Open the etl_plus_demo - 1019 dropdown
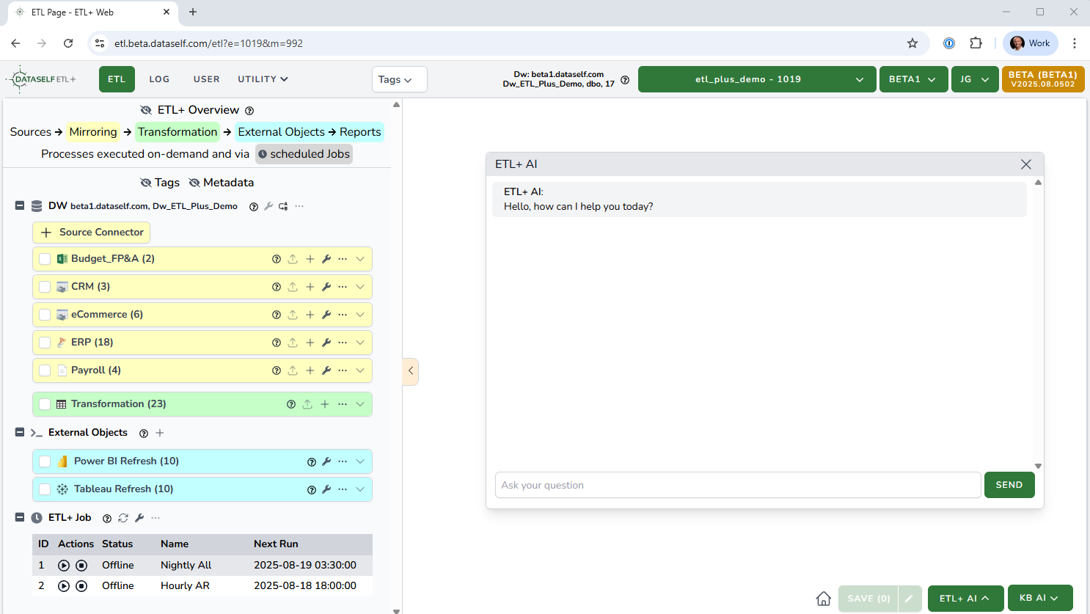This screenshot has height=614, width=1090. 756,79
